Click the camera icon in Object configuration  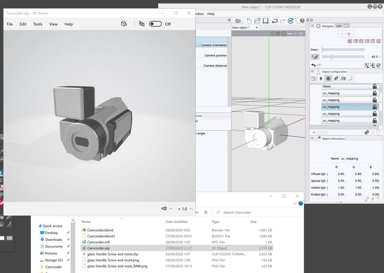343,79
